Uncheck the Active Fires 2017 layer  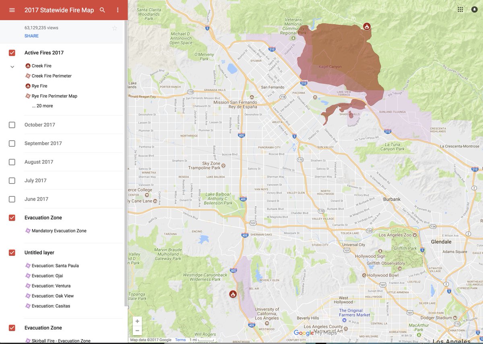[12, 53]
